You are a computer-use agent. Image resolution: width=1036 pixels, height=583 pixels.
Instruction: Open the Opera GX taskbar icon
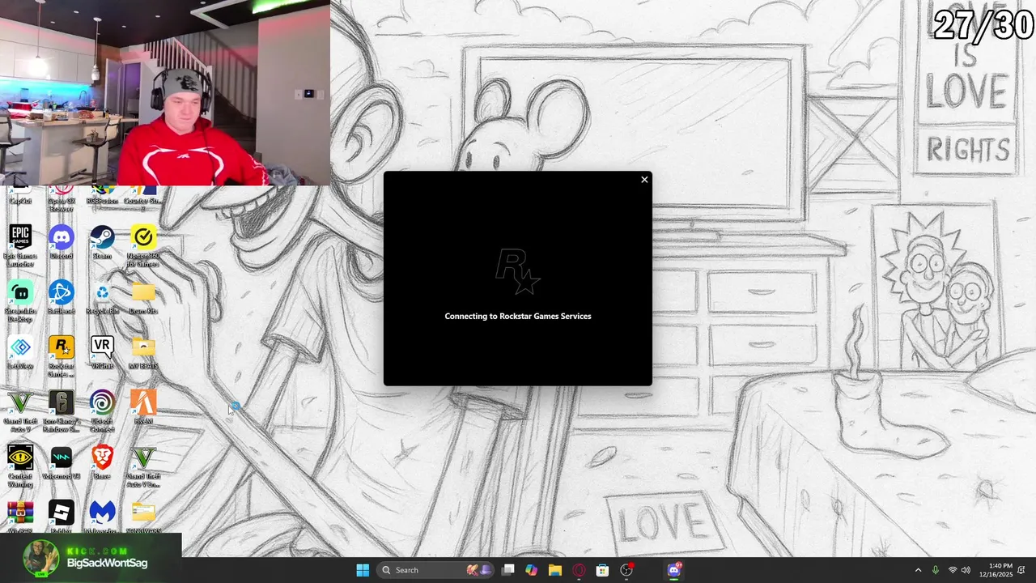[579, 570]
